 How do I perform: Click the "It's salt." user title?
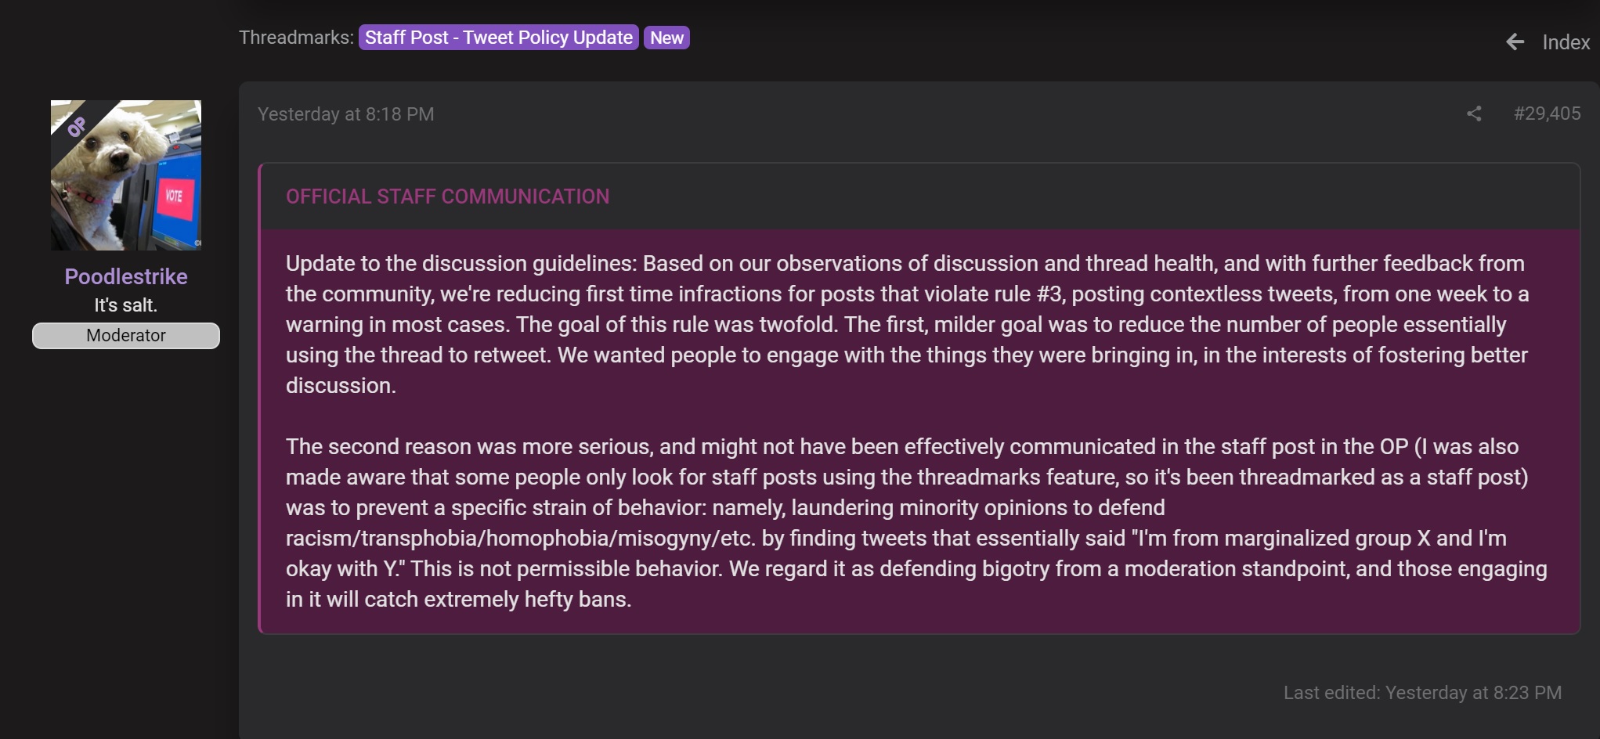click(126, 305)
